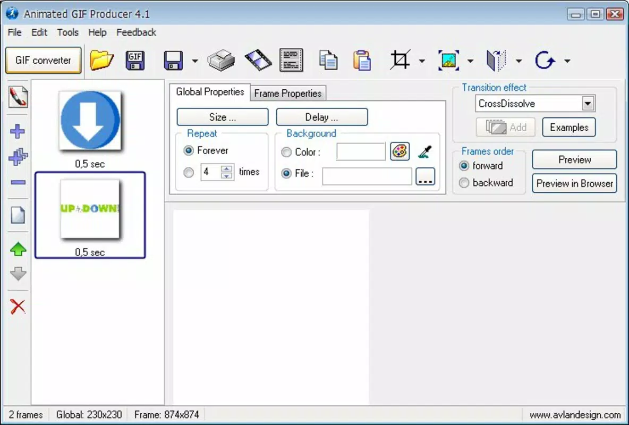The image size is (629, 425).
Task: Select the blue download arrow frame thumbnail
Action: coord(90,121)
